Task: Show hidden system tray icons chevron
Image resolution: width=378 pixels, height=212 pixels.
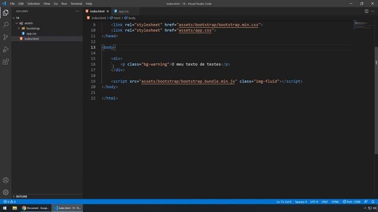Action: click(x=365, y=208)
